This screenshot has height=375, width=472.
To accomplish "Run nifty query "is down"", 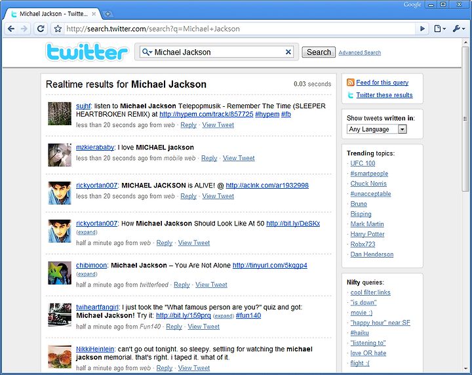I will click(363, 302).
